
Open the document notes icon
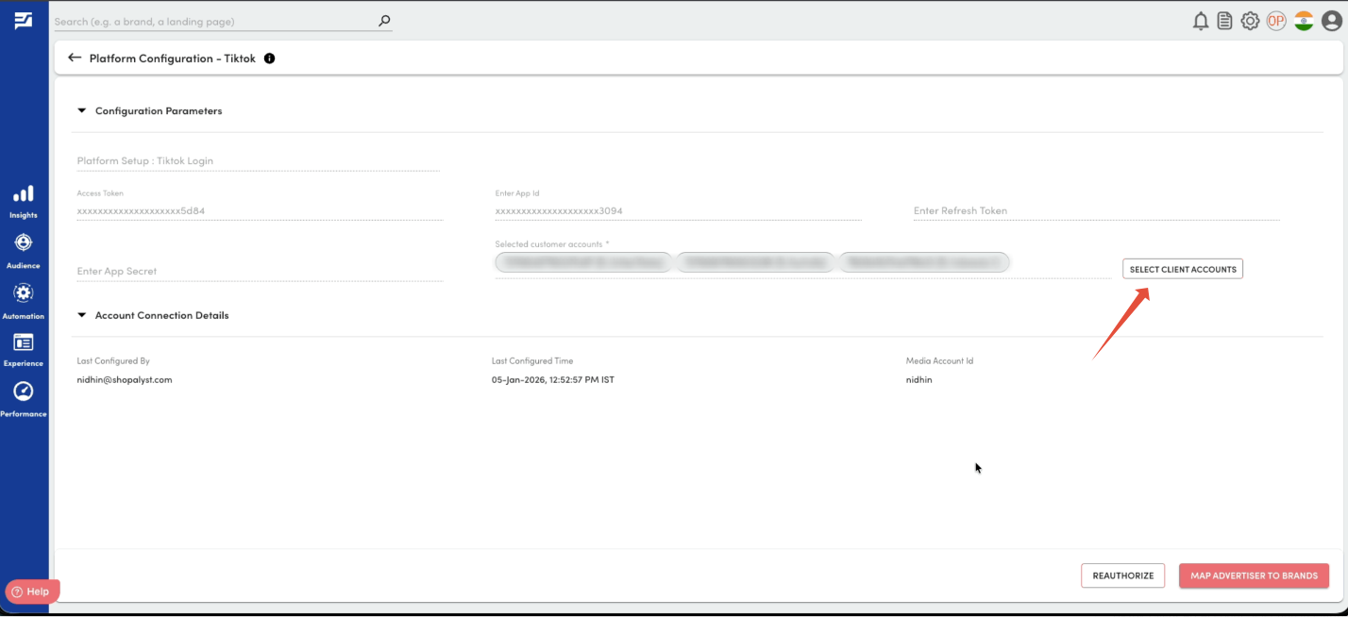(1225, 21)
